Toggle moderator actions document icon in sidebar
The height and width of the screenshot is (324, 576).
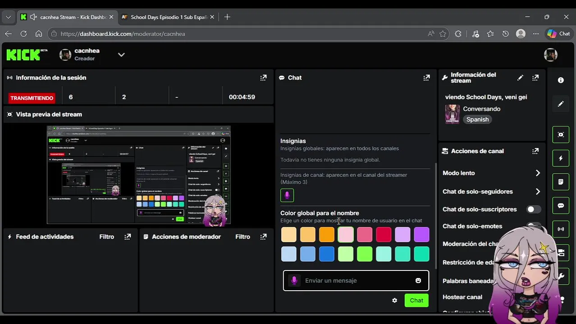(561, 182)
